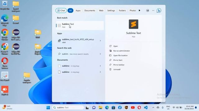Viewport: 199px width, 111px height.
Task: Choose Run as administrator for Sublime Text
Action: [122, 51]
